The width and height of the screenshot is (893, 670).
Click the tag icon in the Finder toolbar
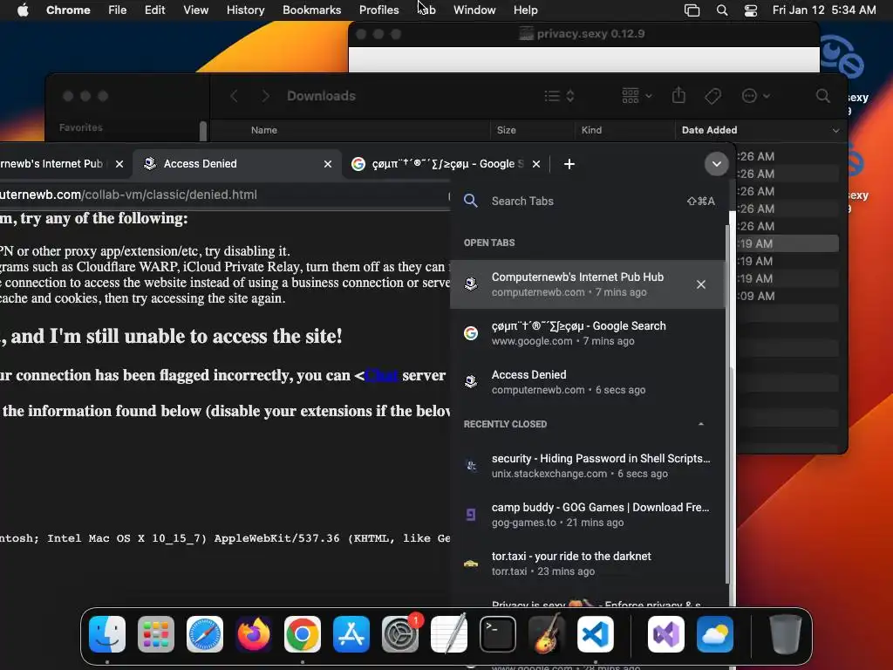(712, 96)
